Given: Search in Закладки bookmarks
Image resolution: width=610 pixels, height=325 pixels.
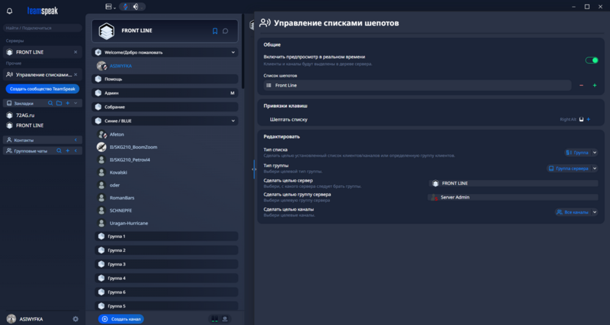Looking at the screenshot, I should coord(50,104).
